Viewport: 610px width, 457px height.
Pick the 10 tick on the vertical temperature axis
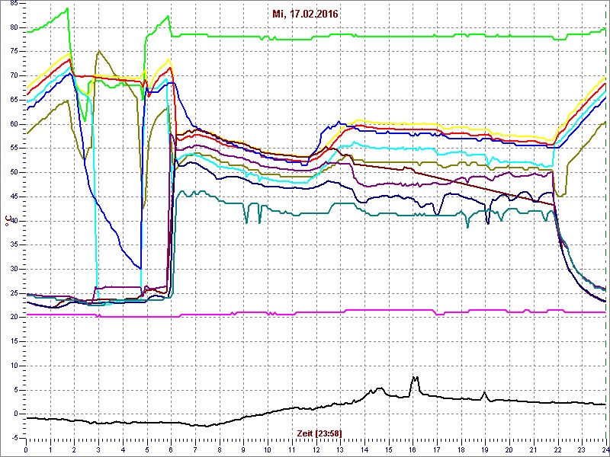tap(13, 366)
